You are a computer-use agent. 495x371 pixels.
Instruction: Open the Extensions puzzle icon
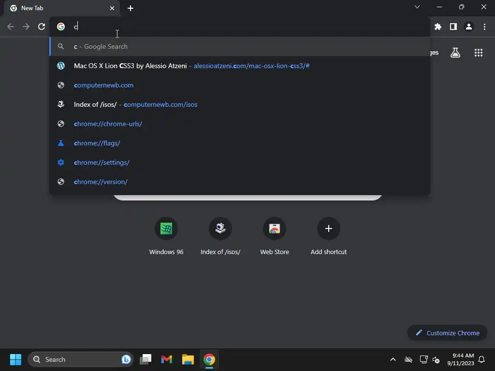point(438,27)
